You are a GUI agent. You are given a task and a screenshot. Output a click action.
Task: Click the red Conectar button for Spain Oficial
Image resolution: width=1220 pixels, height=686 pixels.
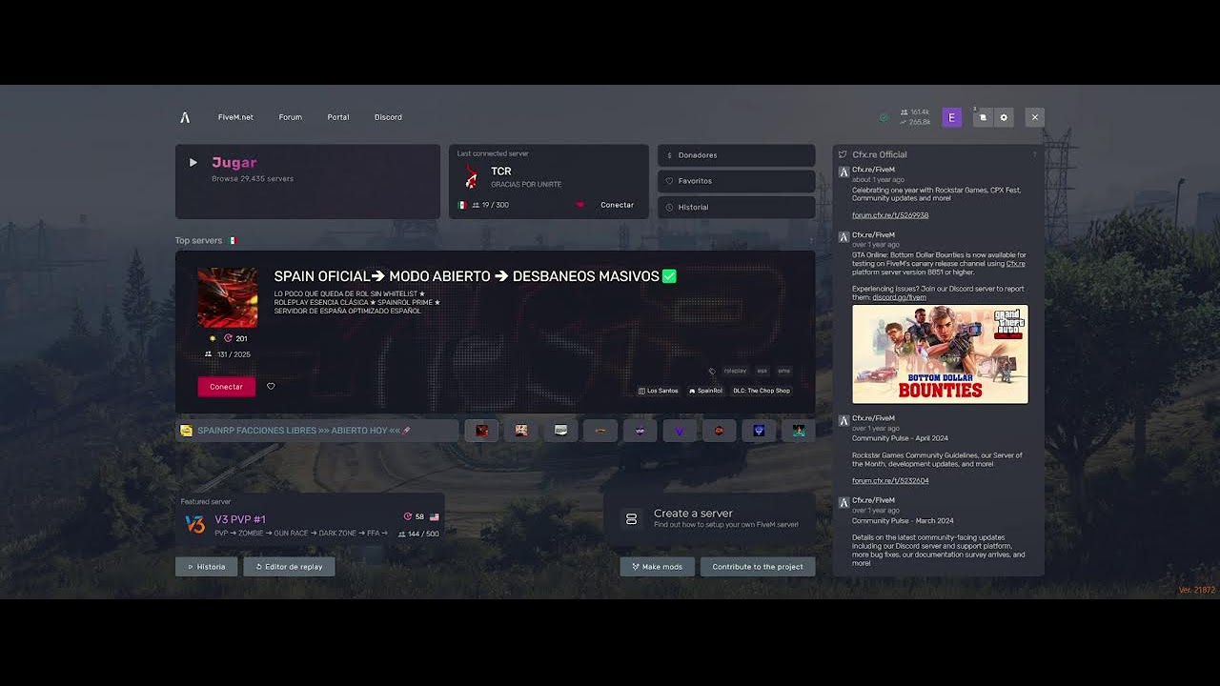[227, 386]
